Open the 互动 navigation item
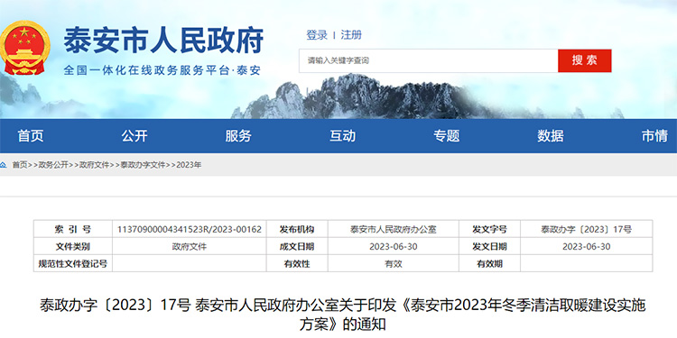 click(x=343, y=136)
